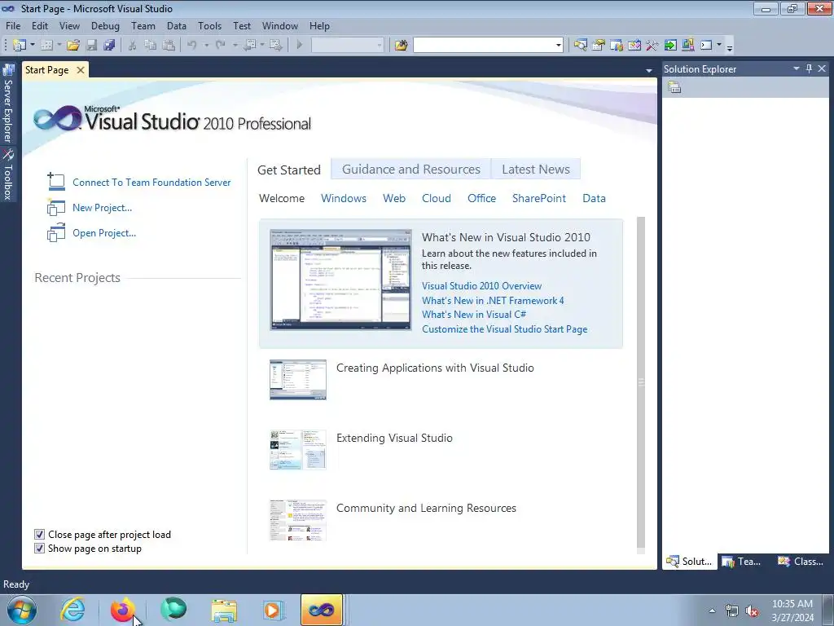834x626 pixels.
Task: Select the Windows category on the Start Page
Action: (344, 198)
